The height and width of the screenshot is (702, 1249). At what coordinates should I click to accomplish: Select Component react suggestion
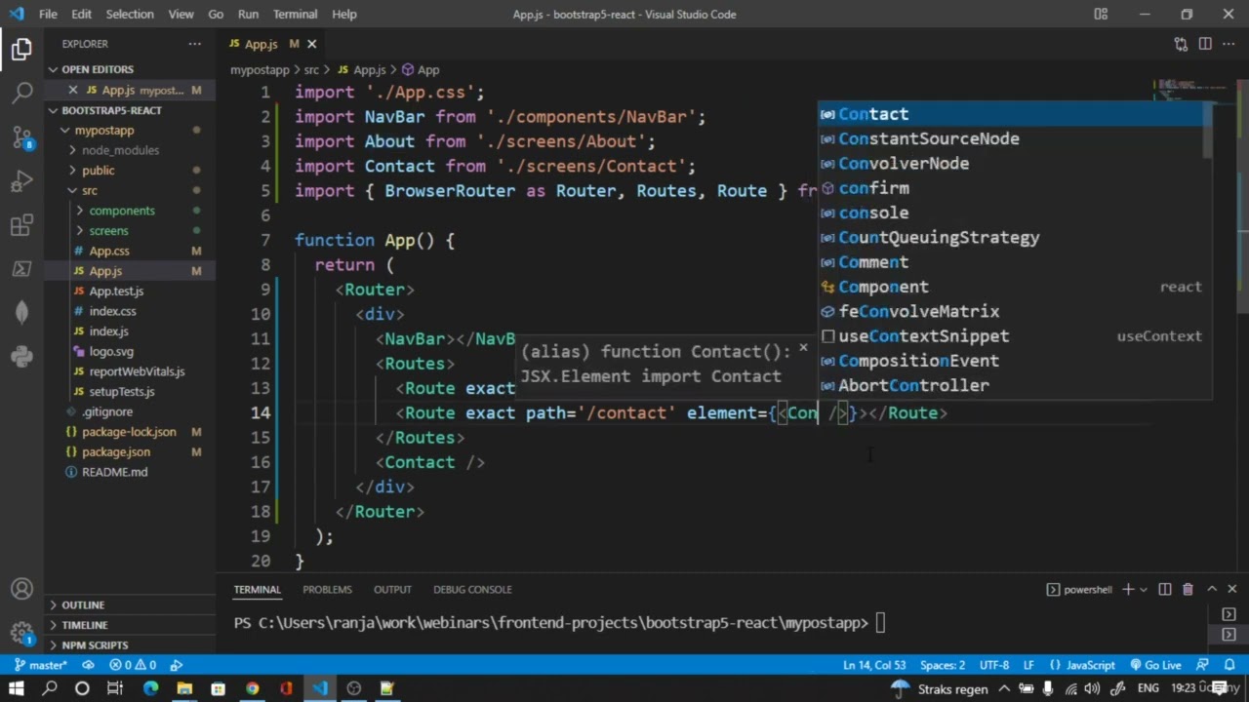click(x=1010, y=287)
